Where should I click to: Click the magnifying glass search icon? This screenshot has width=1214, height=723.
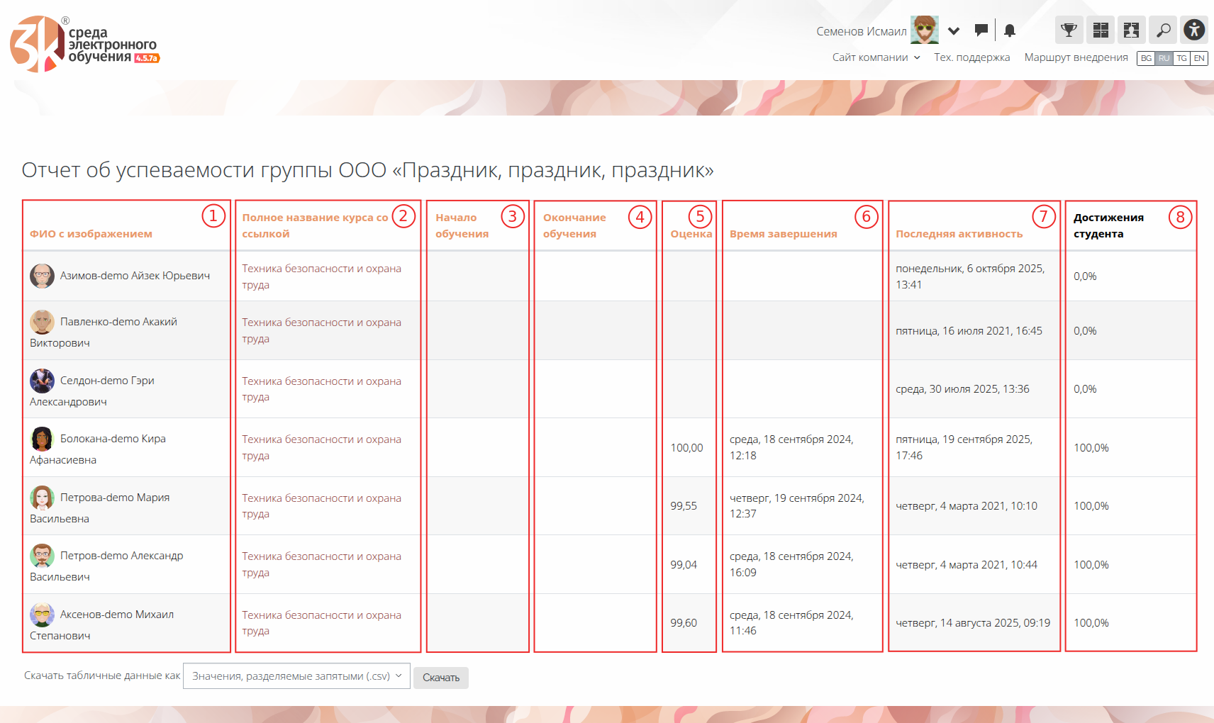coord(1163,30)
